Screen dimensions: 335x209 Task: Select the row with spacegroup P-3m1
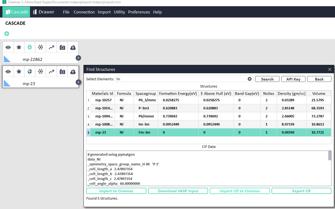209,108
